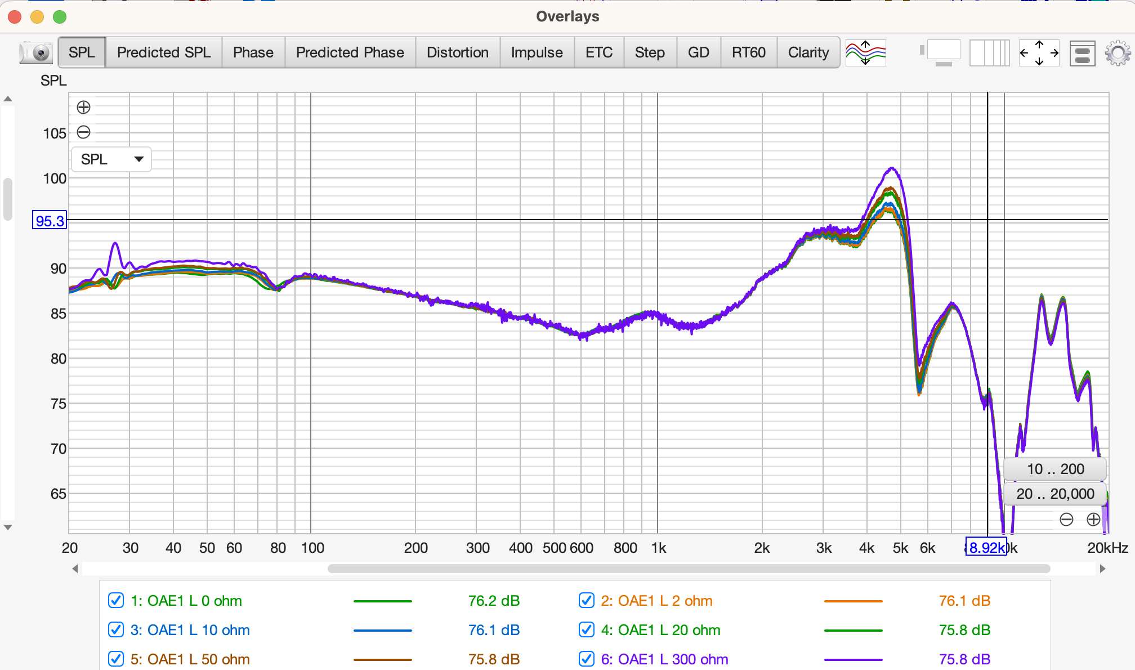Viewport: 1135px width, 670px height.
Task: Click the fit-to-window four-arrows icon
Action: [1038, 52]
